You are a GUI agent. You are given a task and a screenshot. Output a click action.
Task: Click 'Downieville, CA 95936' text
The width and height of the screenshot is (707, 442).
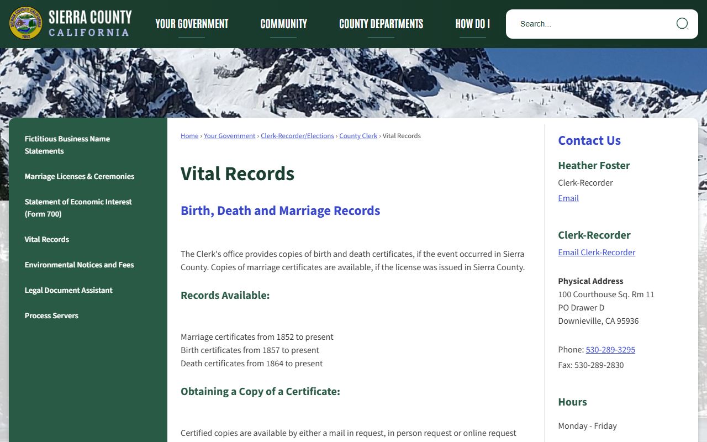tap(598, 321)
